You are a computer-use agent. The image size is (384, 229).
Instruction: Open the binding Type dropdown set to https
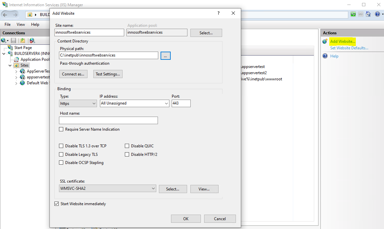coord(78,104)
